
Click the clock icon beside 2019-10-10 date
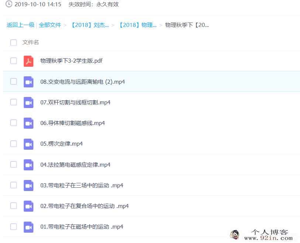coord(9,4)
